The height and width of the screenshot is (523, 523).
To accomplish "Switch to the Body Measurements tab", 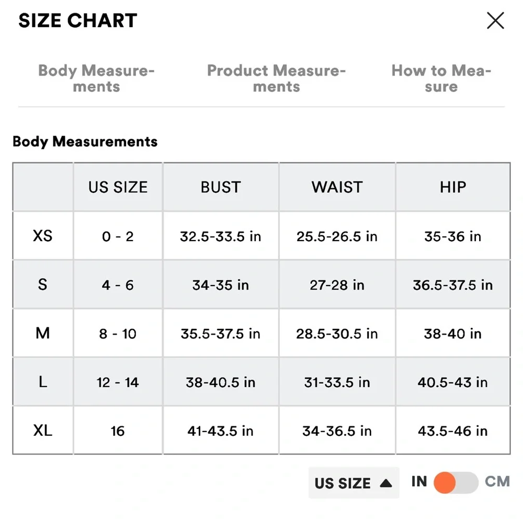I will 96,78.
